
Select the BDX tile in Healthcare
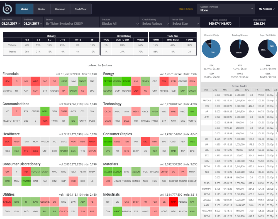(x=7, y=142)
